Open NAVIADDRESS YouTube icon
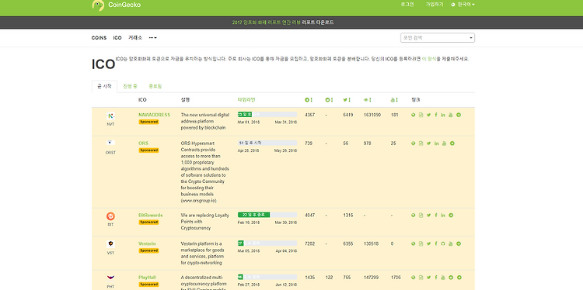 point(451,115)
